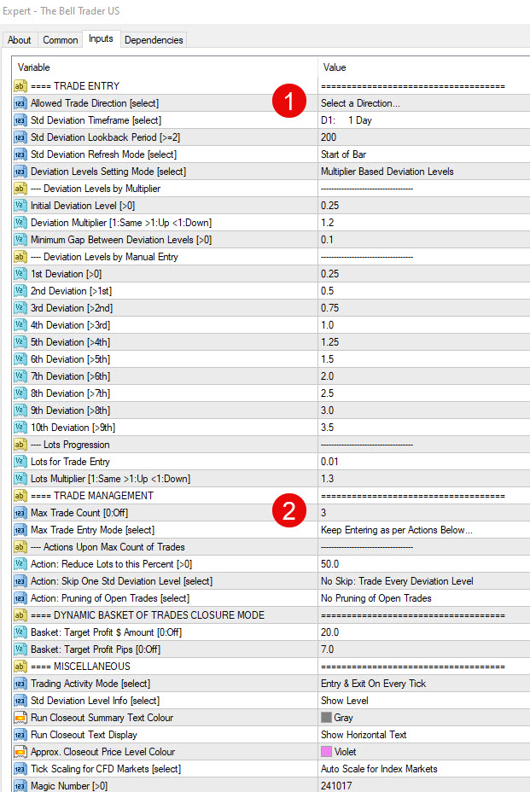Select the '2nd Deviation [>1st]' row
The width and height of the screenshot is (530, 792).
[x=271, y=291]
